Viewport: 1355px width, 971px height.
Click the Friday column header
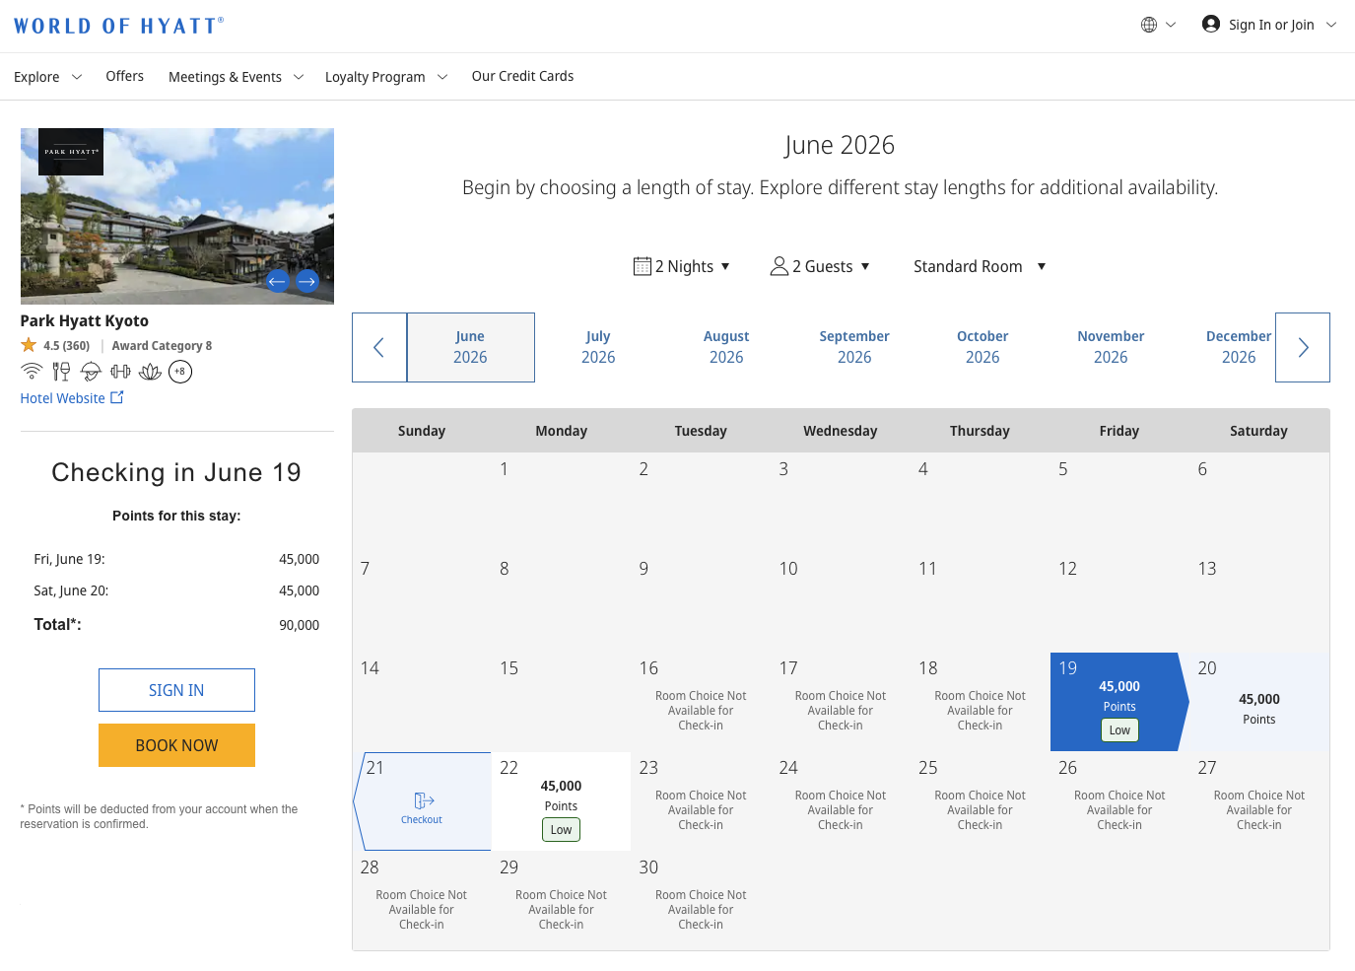tap(1119, 431)
